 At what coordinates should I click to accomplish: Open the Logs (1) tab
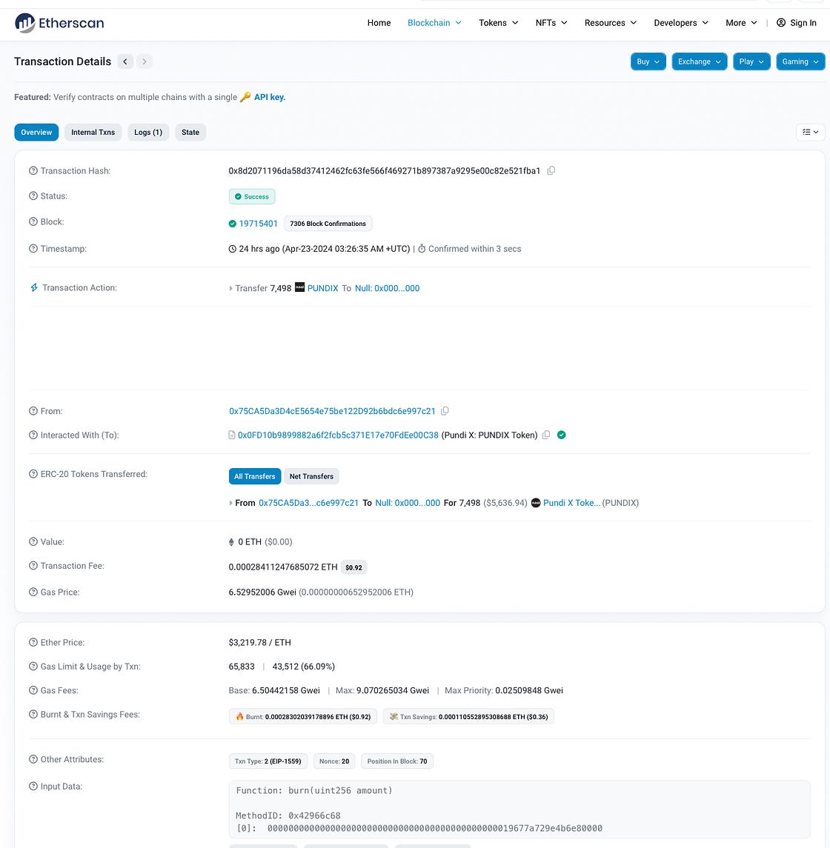tap(148, 133)
